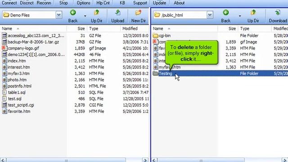288x162 pixels.
Task: Click the Testing folder icon
Action: click(155, 73)
